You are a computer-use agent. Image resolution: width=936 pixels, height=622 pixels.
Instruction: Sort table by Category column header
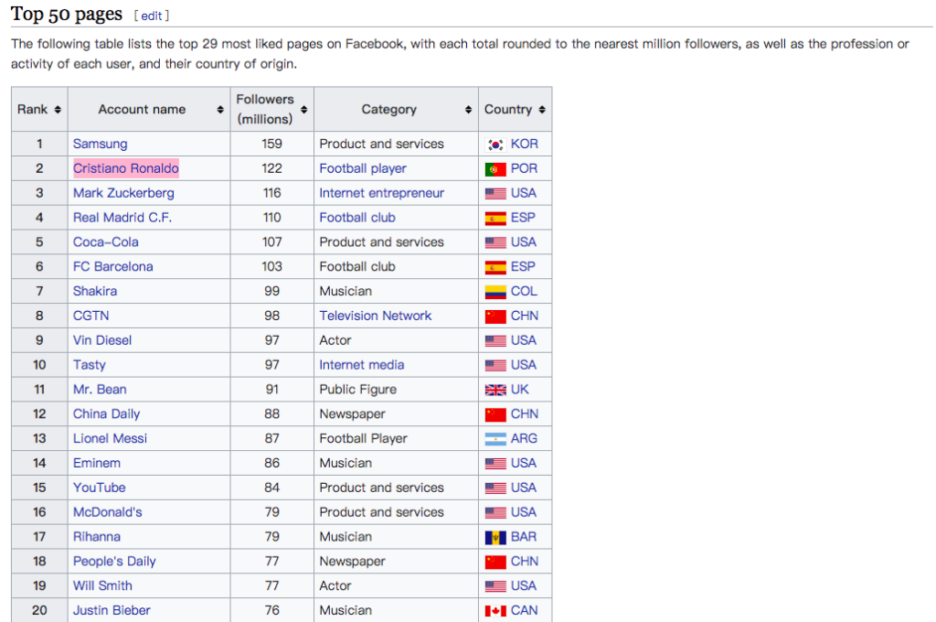click(388, 110)
